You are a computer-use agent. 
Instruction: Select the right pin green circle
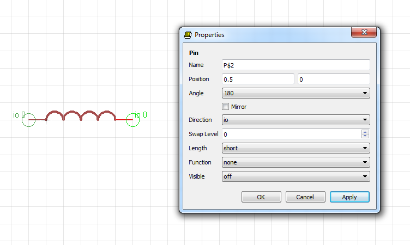(133, 120)
